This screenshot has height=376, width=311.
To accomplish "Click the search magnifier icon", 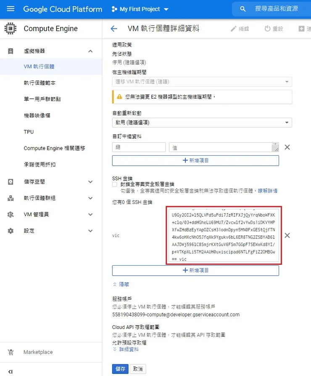I will 242,9.
